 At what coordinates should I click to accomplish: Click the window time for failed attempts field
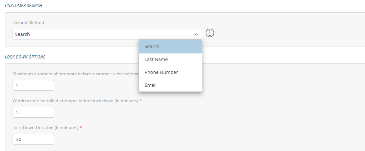tap(33, 112)
